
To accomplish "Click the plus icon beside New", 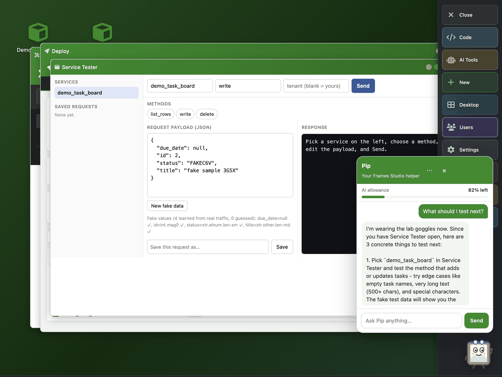I will [451, 82].
